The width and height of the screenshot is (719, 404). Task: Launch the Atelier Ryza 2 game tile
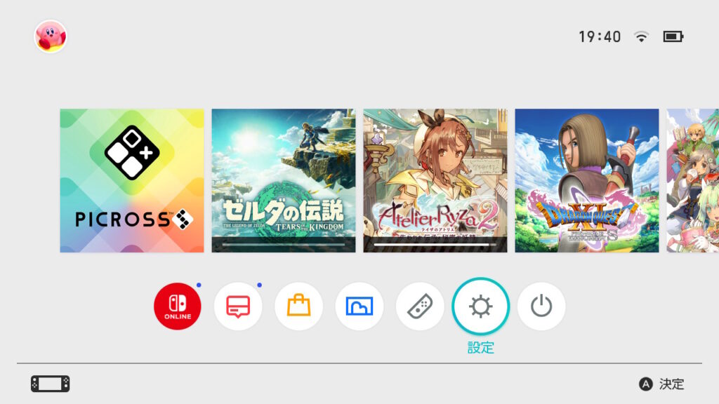pyautogui.click(x=435, y=180)
